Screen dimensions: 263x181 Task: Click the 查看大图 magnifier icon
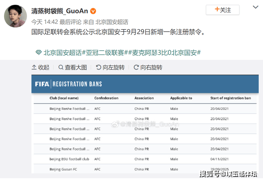61,67
